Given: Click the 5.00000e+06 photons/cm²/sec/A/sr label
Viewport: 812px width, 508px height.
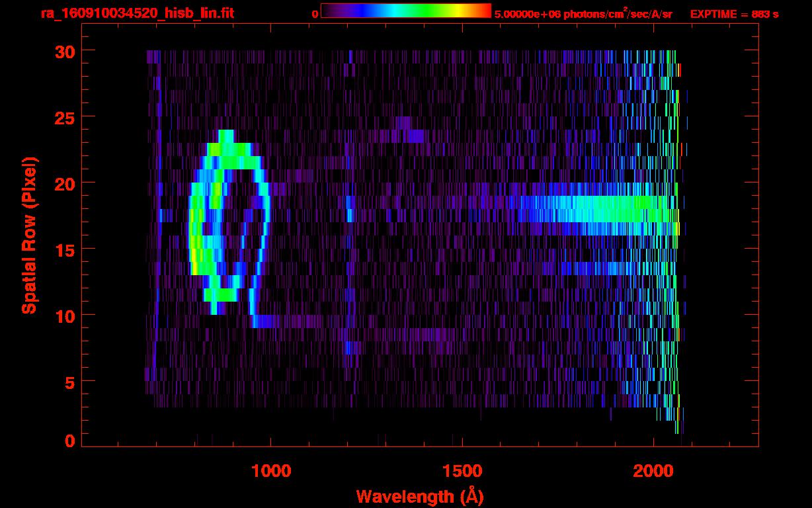Looking at the screenshot, I should tap(583, 14).
